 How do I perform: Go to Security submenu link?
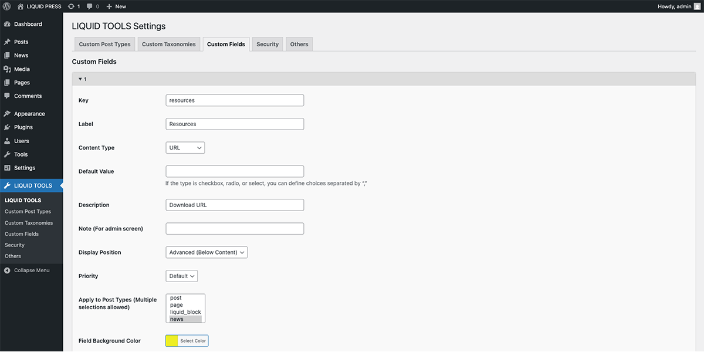pyautogui.click(x=15, y=245)
